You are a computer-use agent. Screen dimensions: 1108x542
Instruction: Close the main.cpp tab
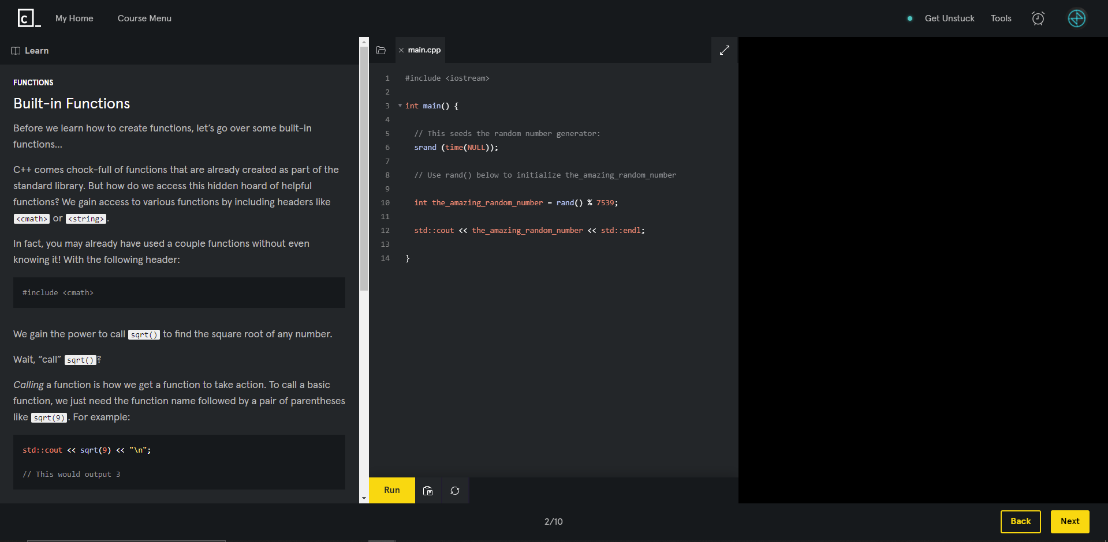click(402, 50)
